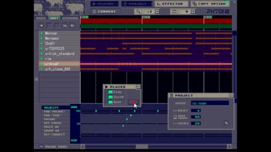Collapse the Volume Panel with minus icon
Image resolution: width=271 pixels, height=152 pixels.
point(41,147)
